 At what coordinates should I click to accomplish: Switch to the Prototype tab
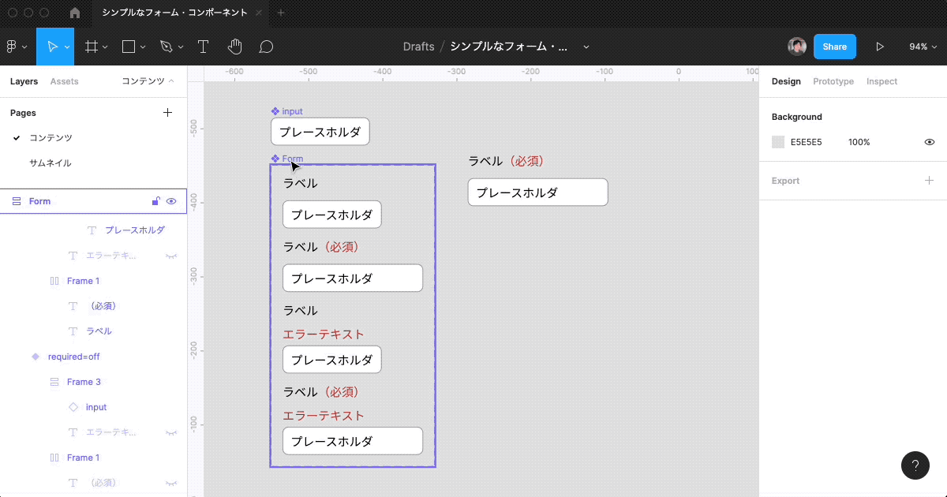click(x=833, y=81)
